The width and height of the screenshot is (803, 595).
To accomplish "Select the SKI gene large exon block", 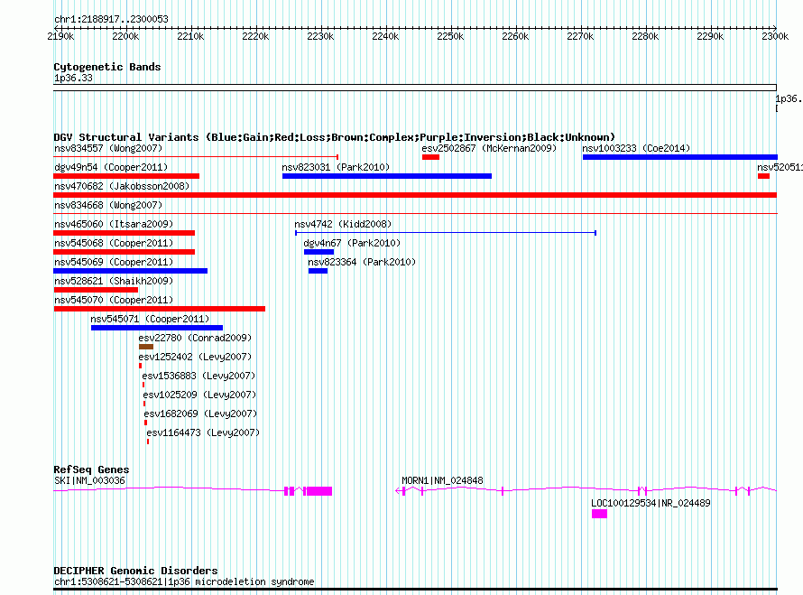I will (x=318, y=491).
